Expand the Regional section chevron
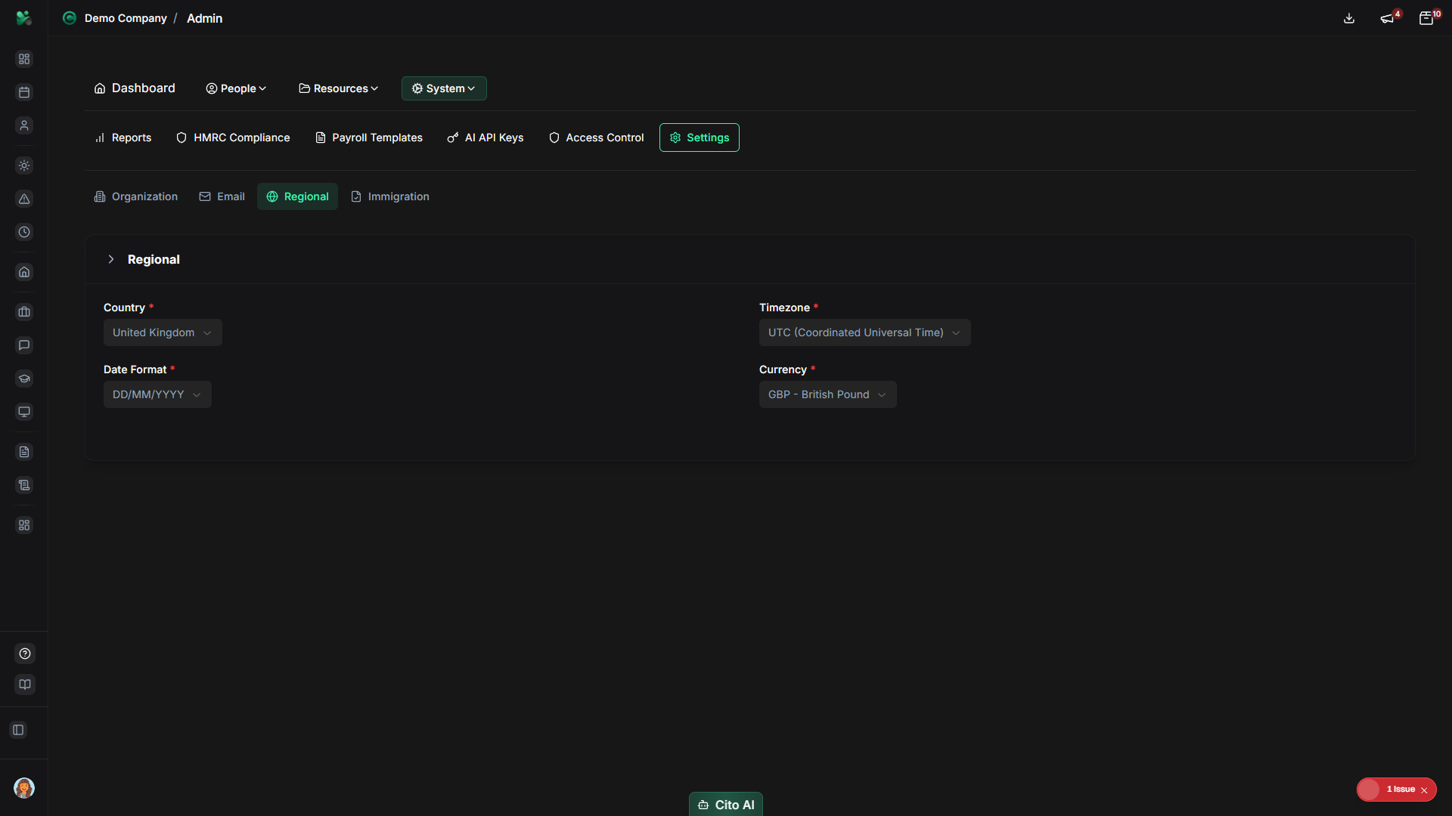 pyautogui.click(x=111, y=259)
